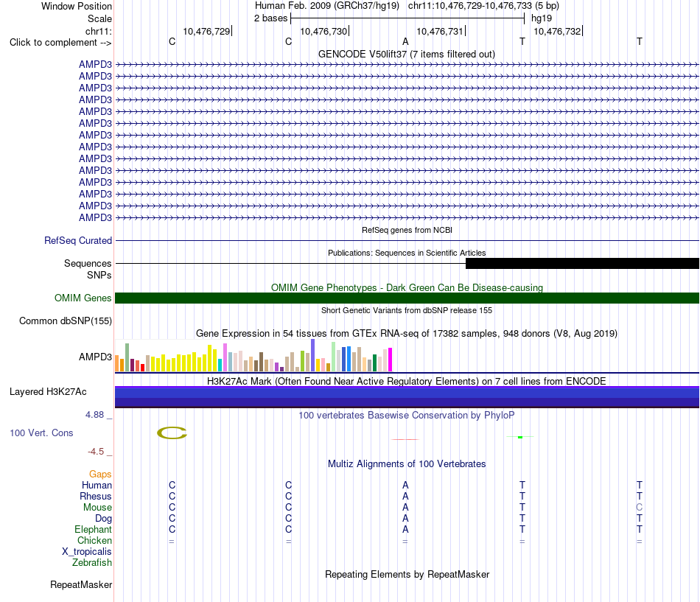This screenshot has height=602, width=700.
Task: Click the Elephant species label
Action: click(x=93, y=529)
